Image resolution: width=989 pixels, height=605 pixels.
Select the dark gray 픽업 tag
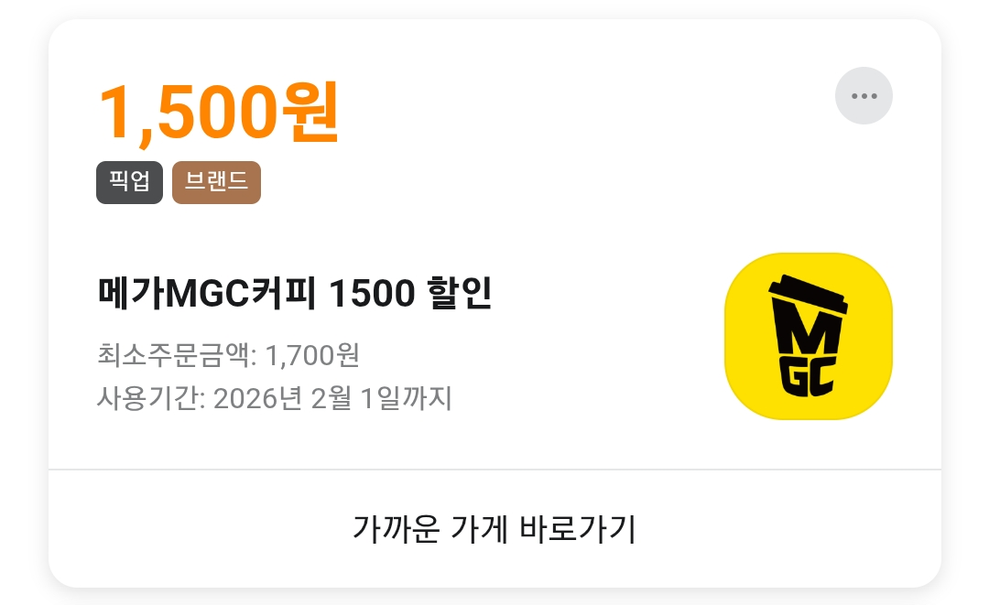point(129,182)
